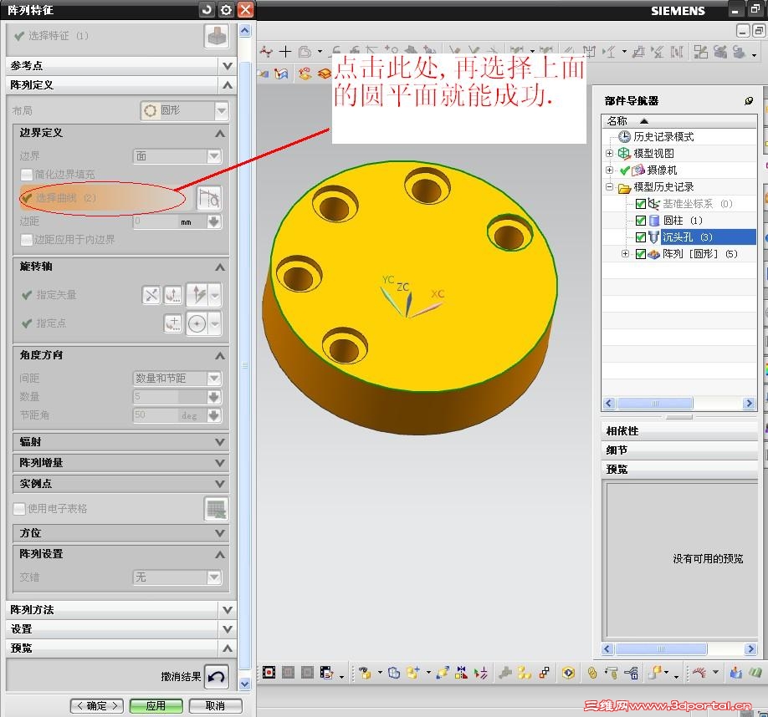
Task: Click the red polyline curve icon in the top toolbar
Action: point(266,51)
